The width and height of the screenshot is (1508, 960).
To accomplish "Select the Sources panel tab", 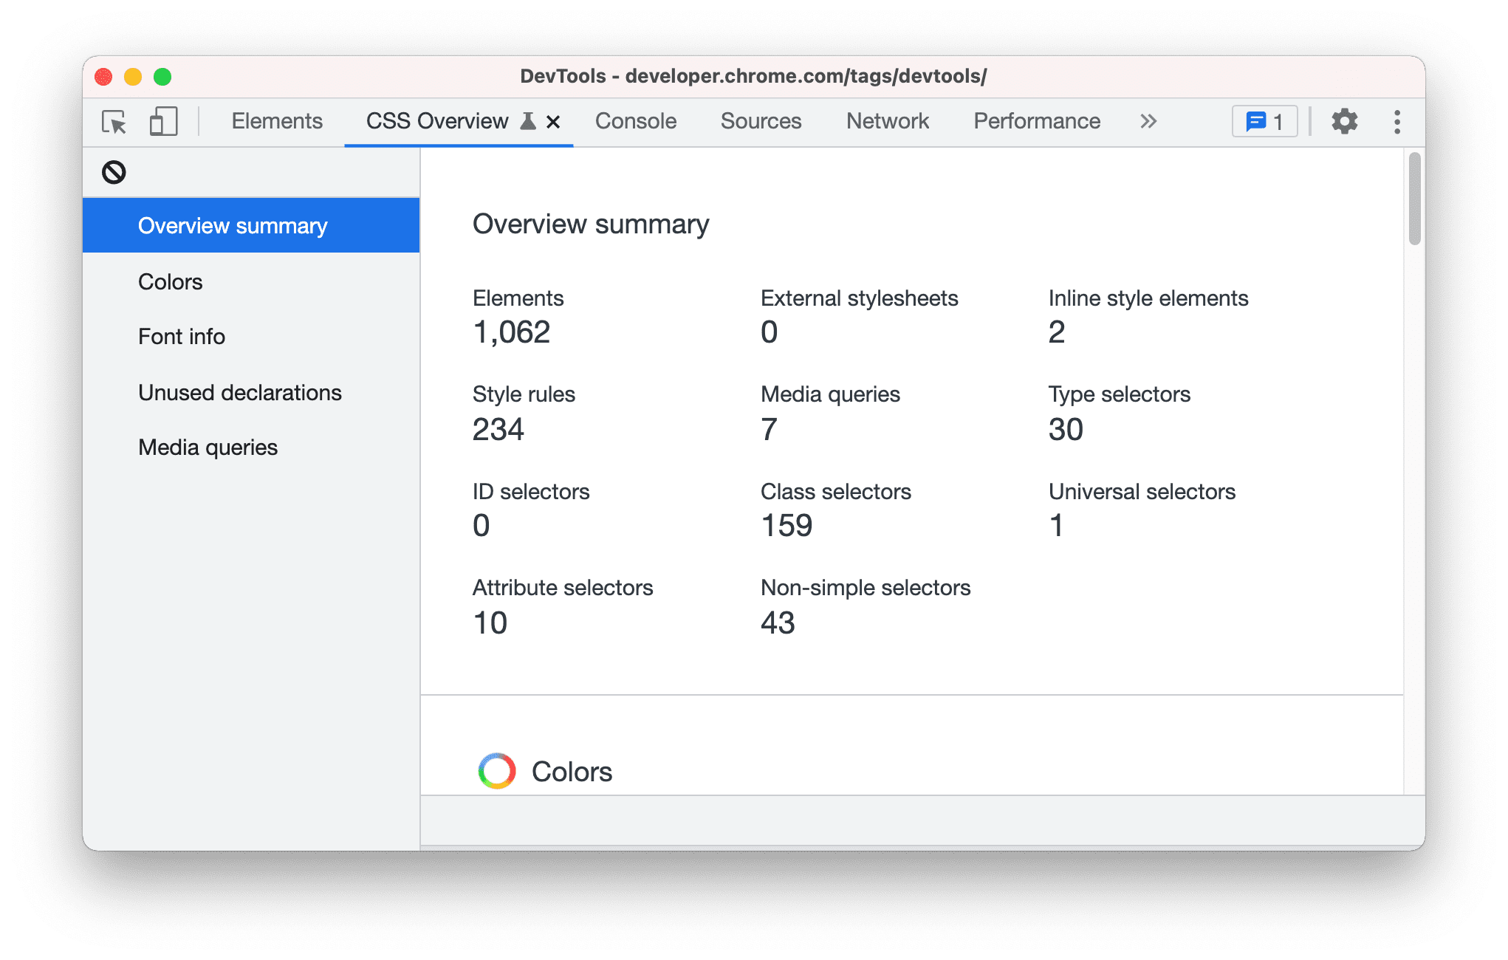I will 763,121.
